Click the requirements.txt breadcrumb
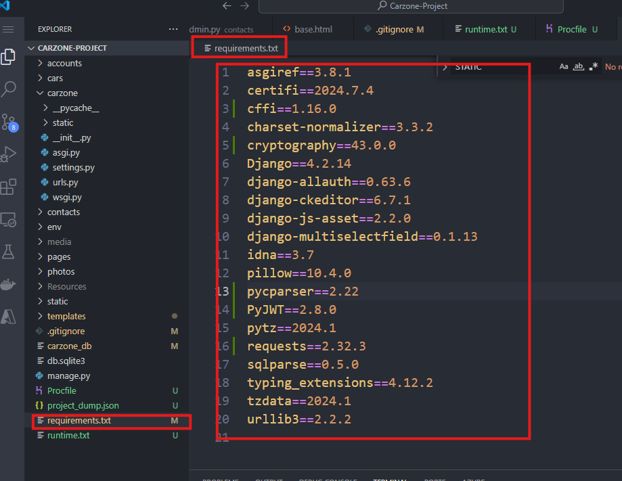The image size is (622, 481). pos(241,49)
